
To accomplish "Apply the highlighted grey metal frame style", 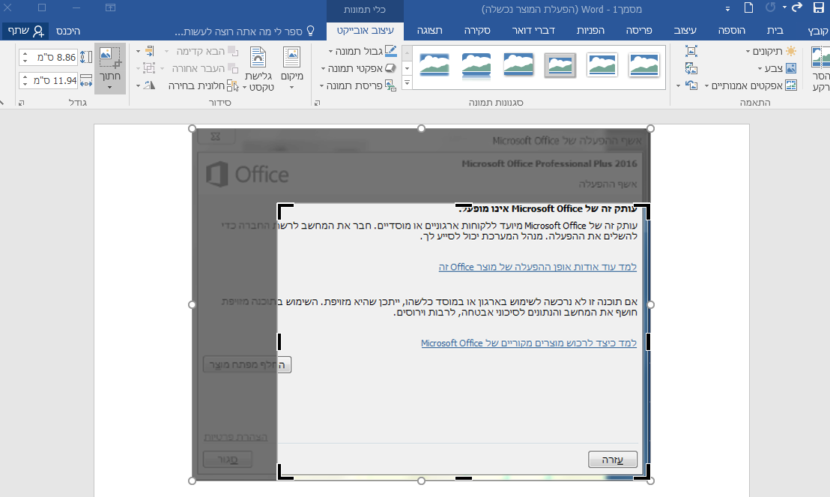I will coord(560,65).
